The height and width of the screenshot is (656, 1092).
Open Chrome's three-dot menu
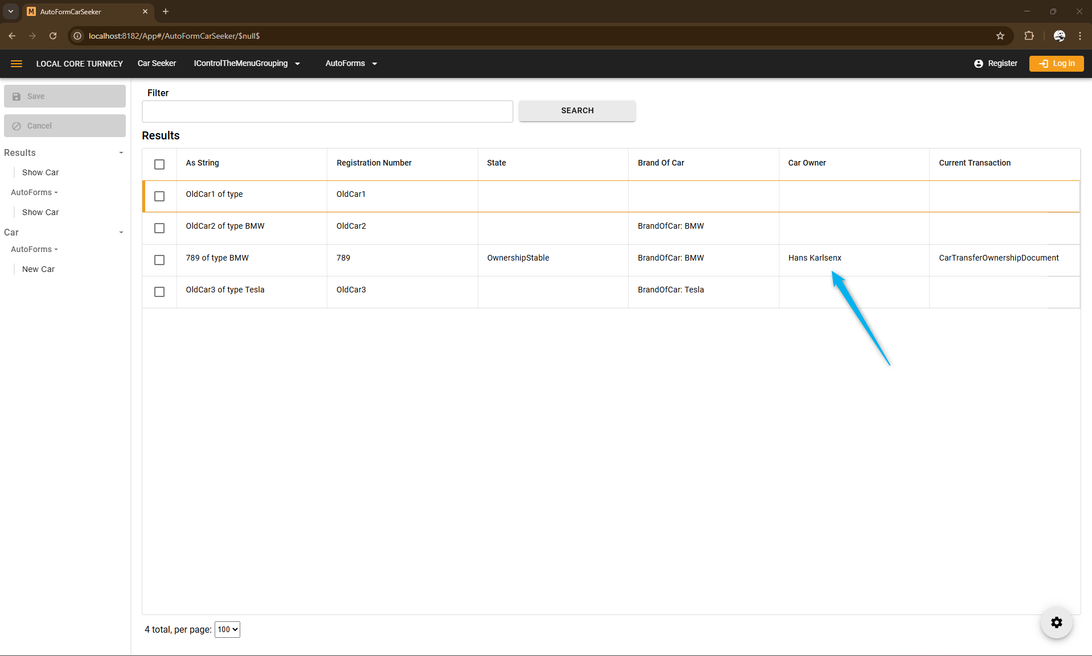(1080, 36)
